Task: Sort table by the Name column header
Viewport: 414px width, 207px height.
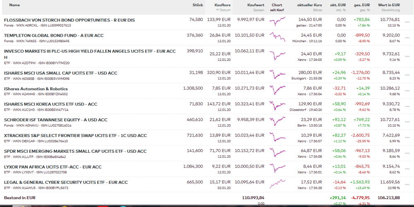Action: [14, 5]
